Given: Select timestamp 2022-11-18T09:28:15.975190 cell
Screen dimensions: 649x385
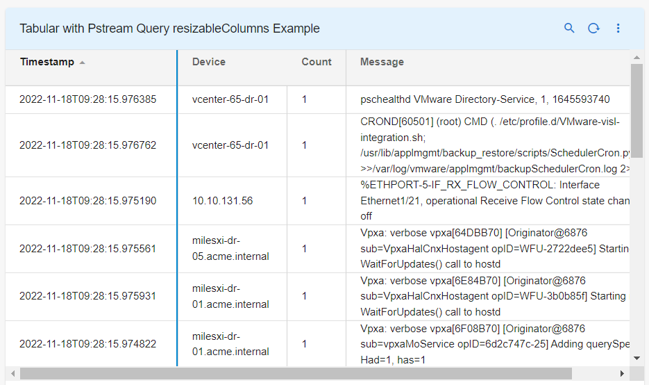Looking at the screenshot, I should point(91,201).
